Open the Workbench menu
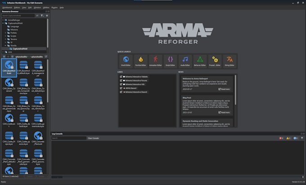 7,8
